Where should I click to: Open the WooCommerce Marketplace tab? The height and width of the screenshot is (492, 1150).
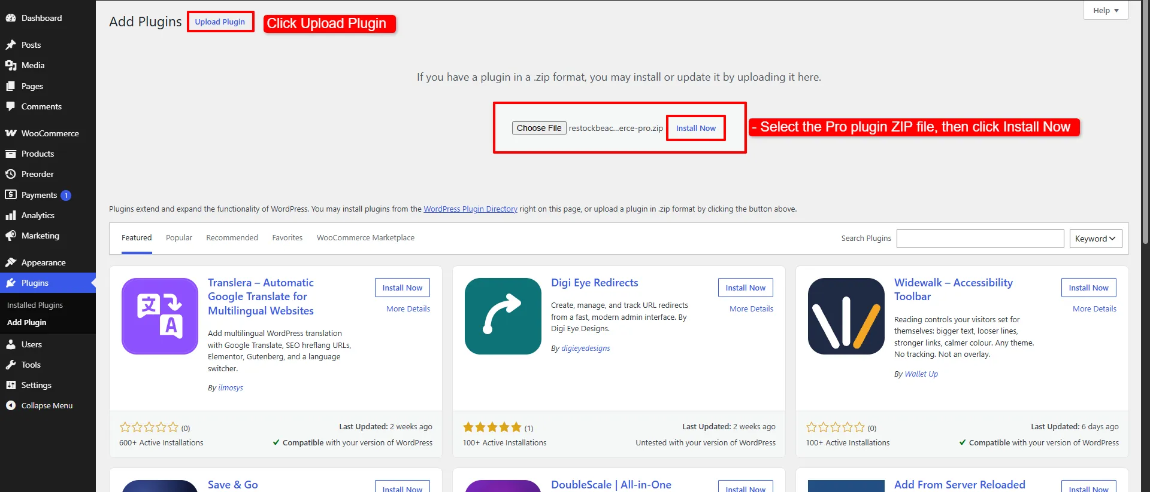365,238
